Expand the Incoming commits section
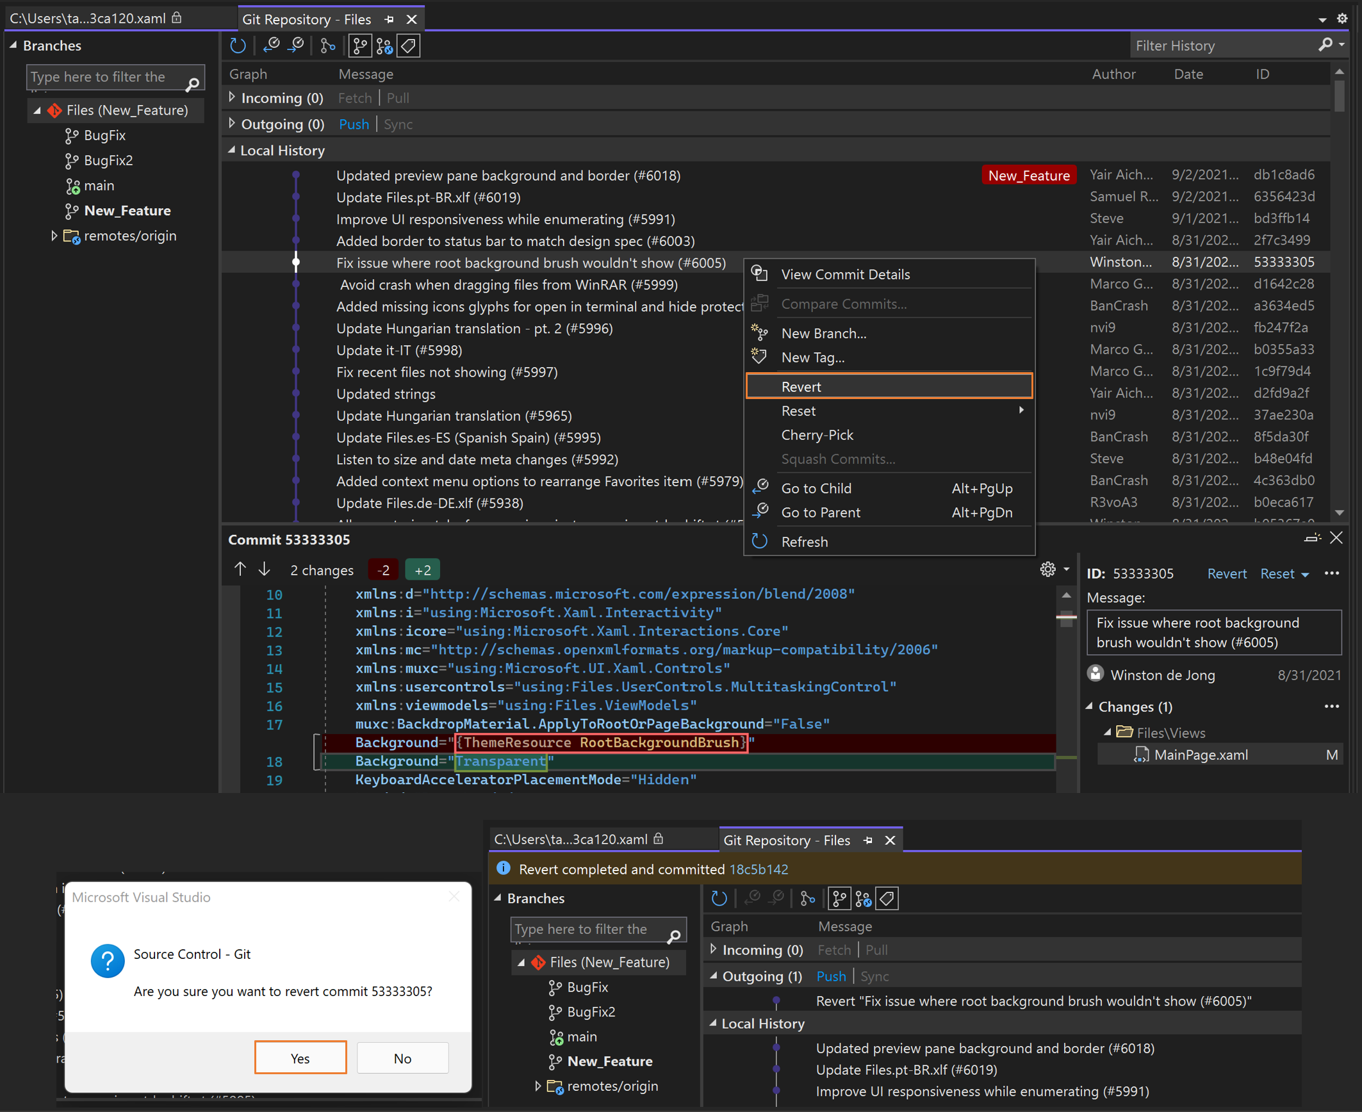Screen dimensions: 1362x1112 (231, 99)
